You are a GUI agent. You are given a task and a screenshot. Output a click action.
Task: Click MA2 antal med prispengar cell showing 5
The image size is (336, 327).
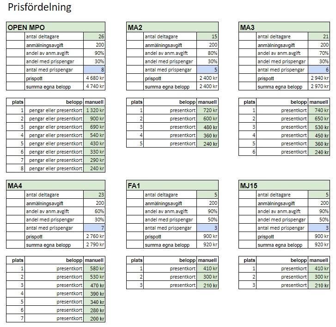(207, 70)
